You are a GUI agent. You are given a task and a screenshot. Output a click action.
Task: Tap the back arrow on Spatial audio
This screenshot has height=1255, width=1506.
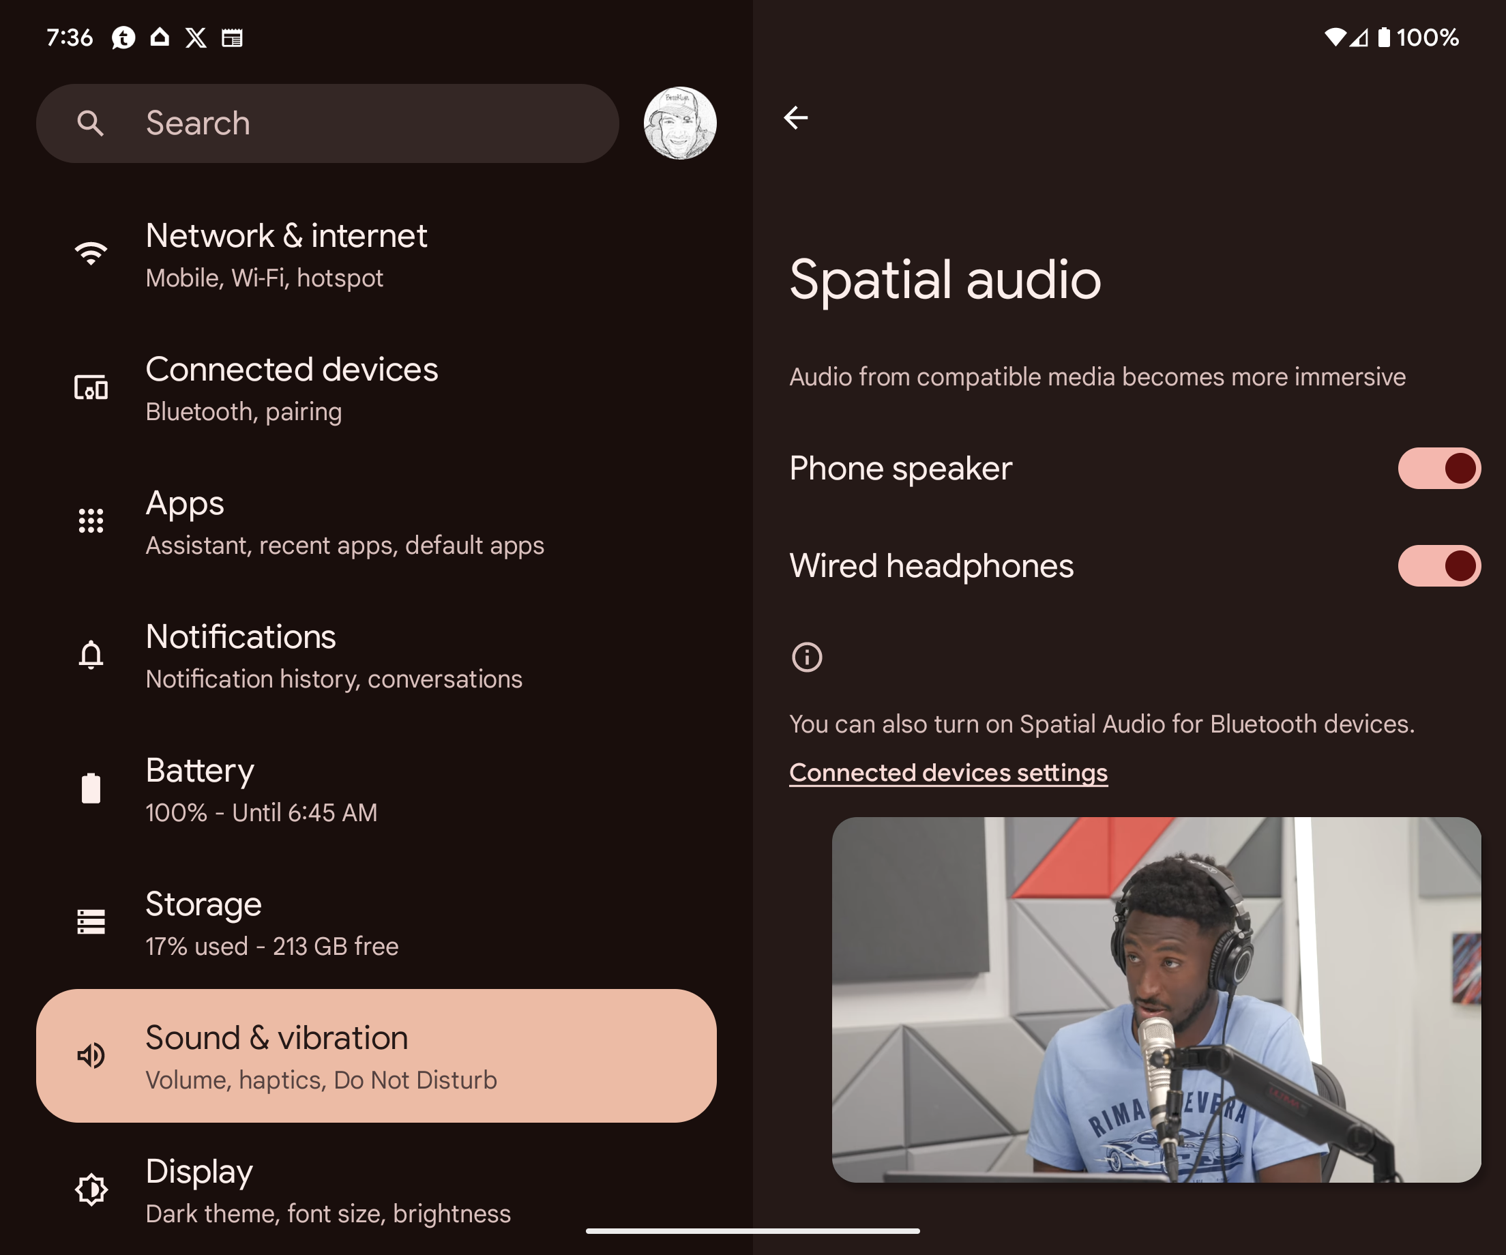coord(795,117)
